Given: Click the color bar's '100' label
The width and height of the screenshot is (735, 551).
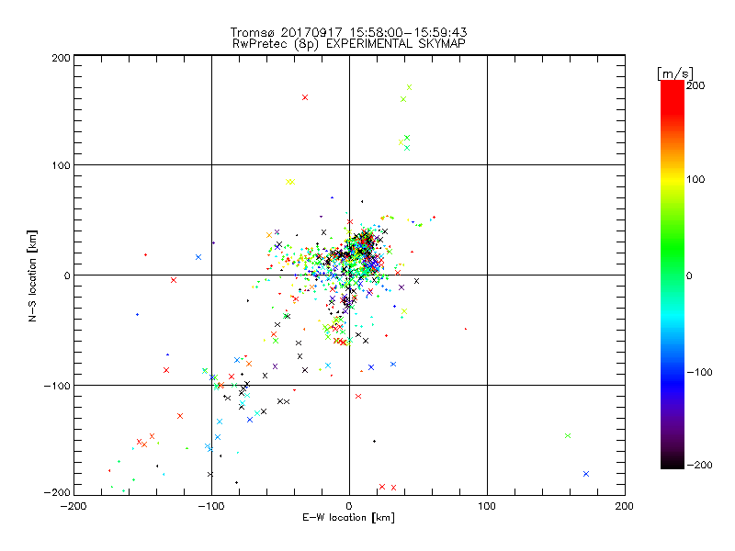Looking at the screenshot, I should pos(695,179).
